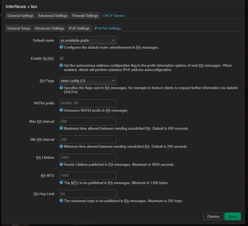
Task: Click the 'Enable SLAAC' label
Action: point(42,59)
